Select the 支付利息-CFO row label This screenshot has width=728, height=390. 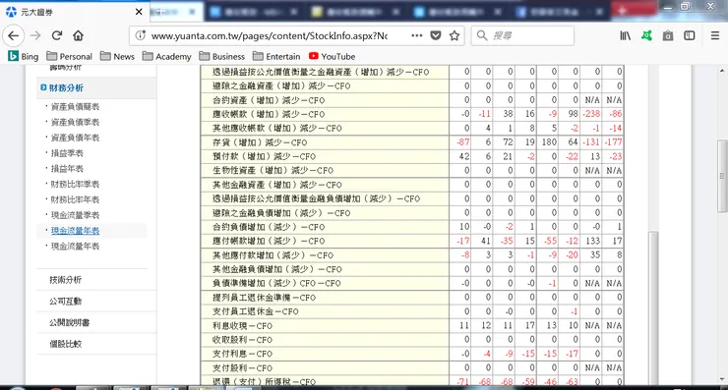(242, 354)
